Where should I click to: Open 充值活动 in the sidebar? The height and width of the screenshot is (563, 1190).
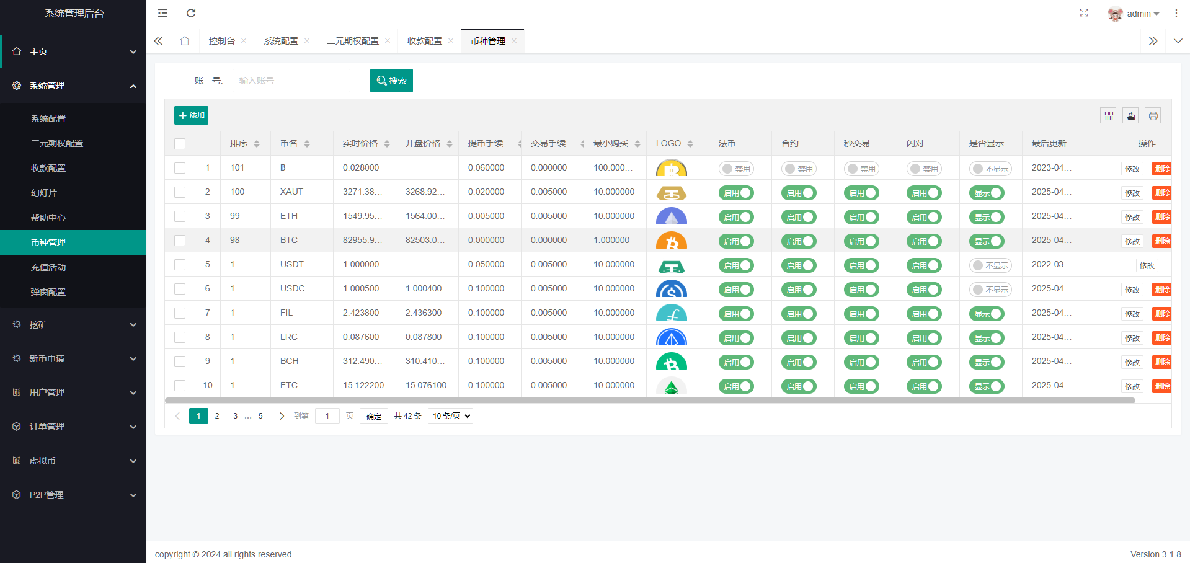48,267
